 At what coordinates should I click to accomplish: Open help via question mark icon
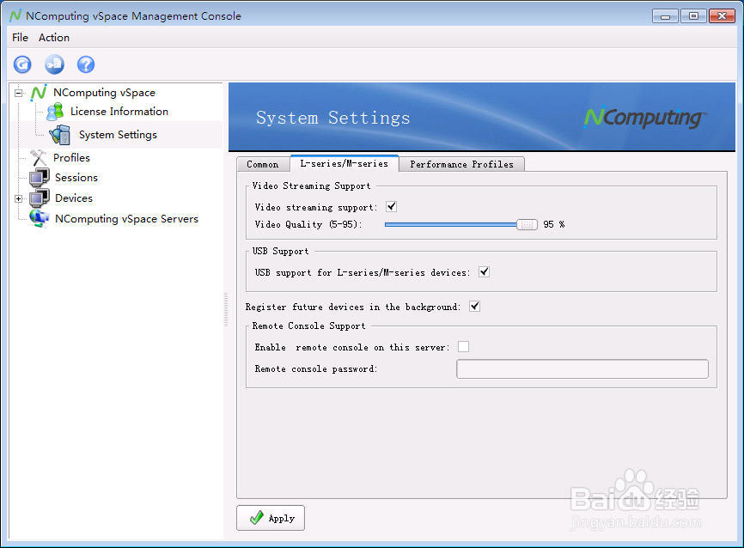click(x=86, y=64)
